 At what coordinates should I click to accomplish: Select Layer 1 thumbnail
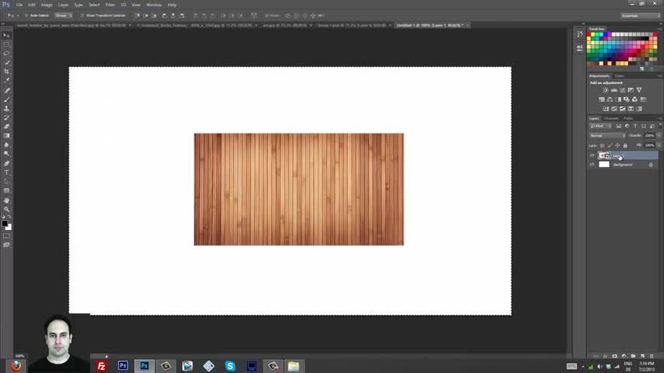click(x=604, y=155)
